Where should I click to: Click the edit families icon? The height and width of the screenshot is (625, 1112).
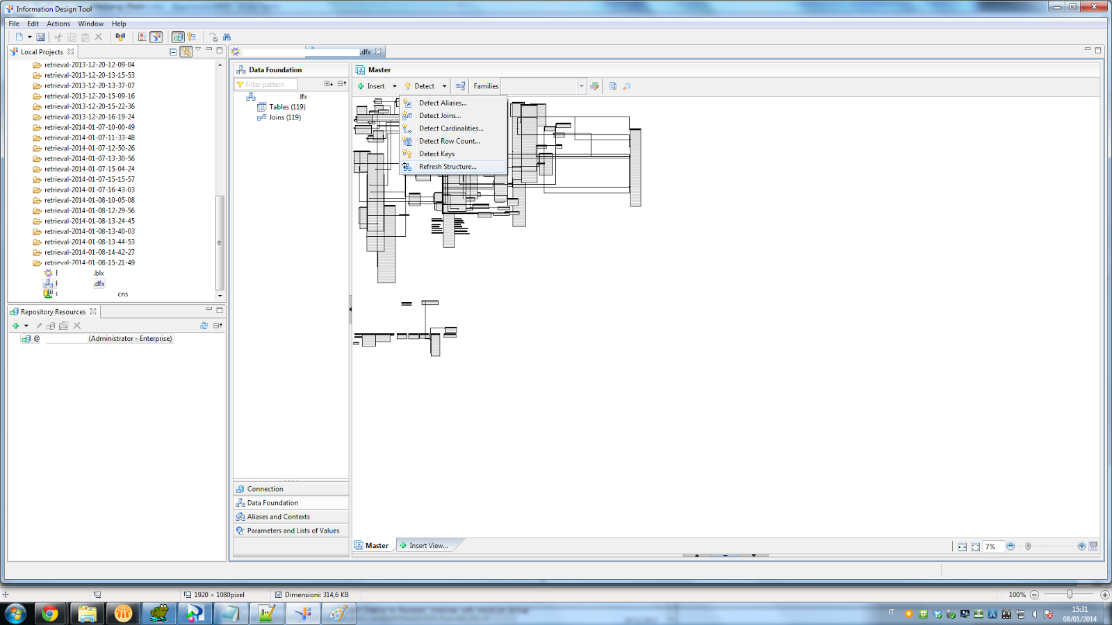click(594, 86)
